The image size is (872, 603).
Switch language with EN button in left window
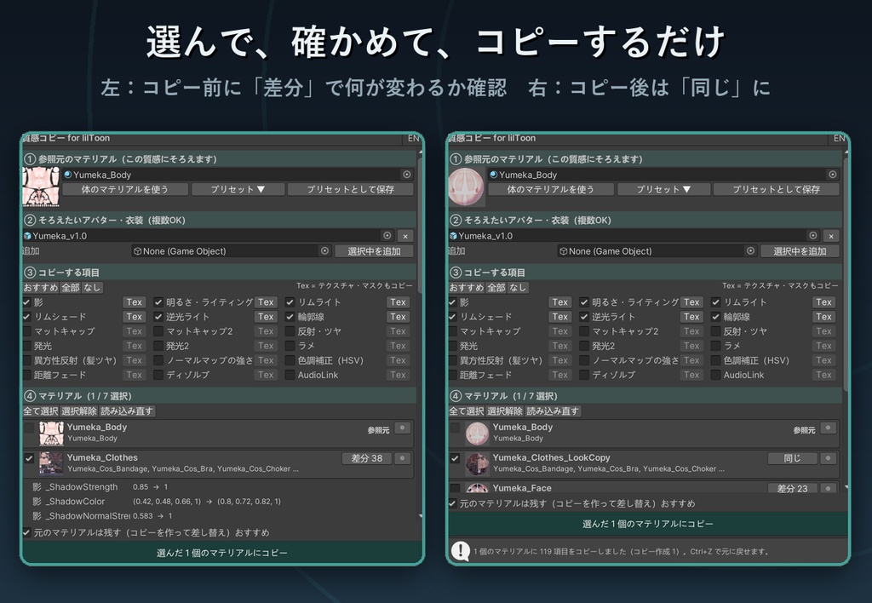click(x=413, y=139)
